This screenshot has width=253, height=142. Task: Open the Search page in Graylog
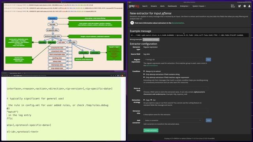click(145, 6)
